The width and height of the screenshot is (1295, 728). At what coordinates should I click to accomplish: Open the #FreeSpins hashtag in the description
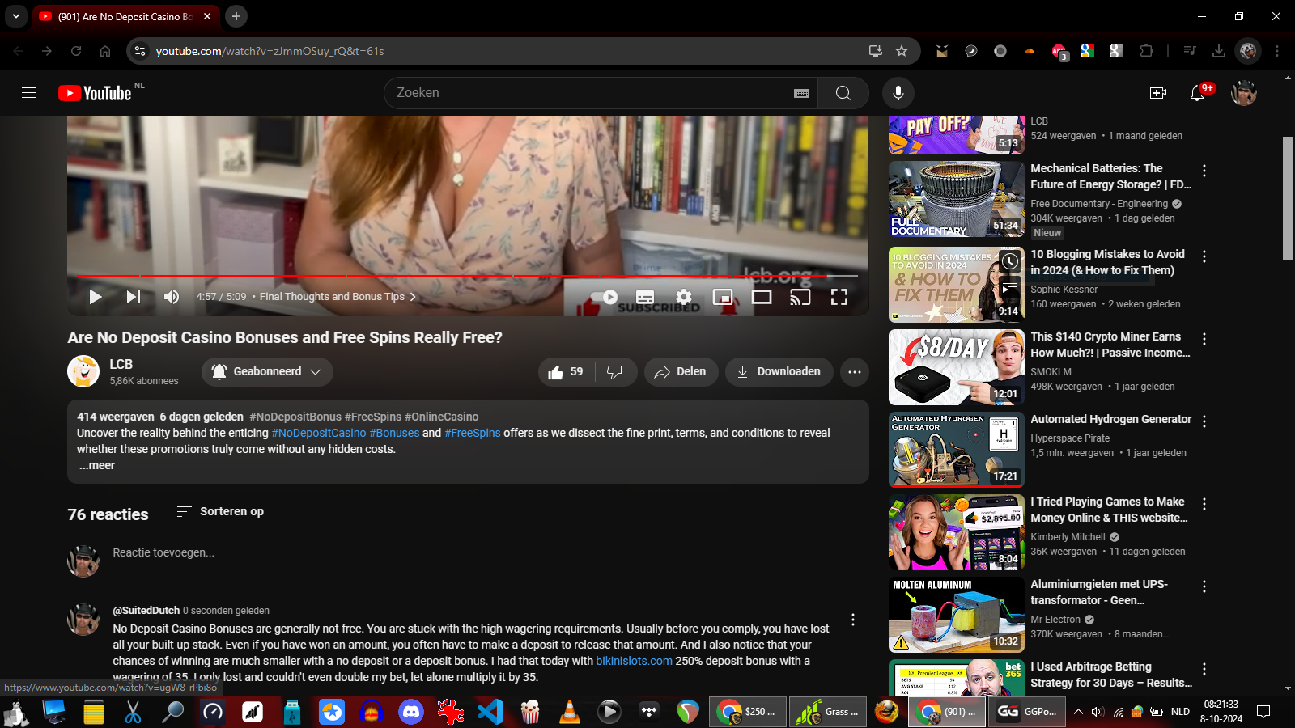473,433
